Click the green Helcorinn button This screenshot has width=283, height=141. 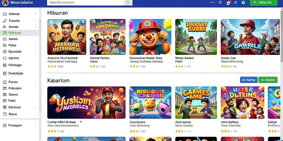click(263, 2)
